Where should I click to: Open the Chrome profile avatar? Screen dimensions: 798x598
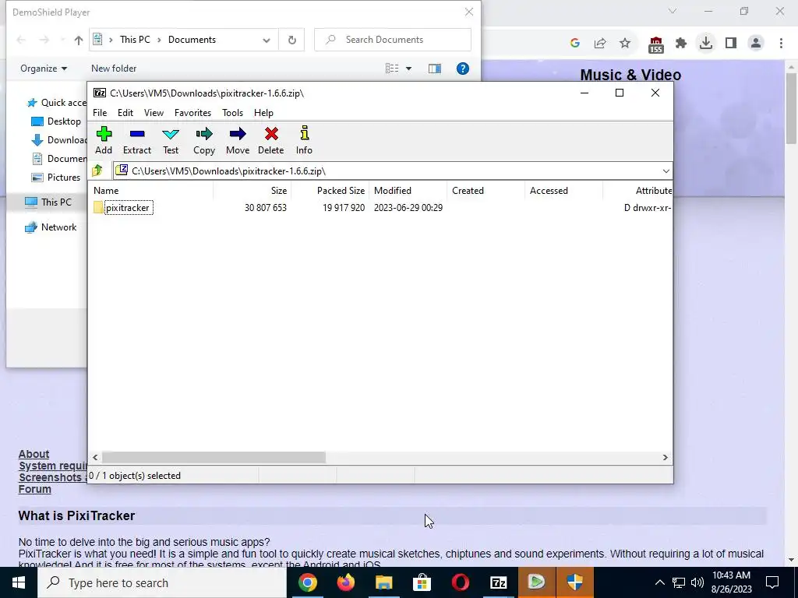[x=756, y=44]
